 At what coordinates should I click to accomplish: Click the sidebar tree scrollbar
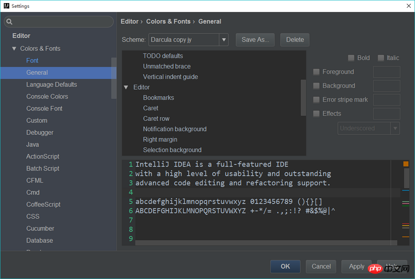(x=114, y=78)
